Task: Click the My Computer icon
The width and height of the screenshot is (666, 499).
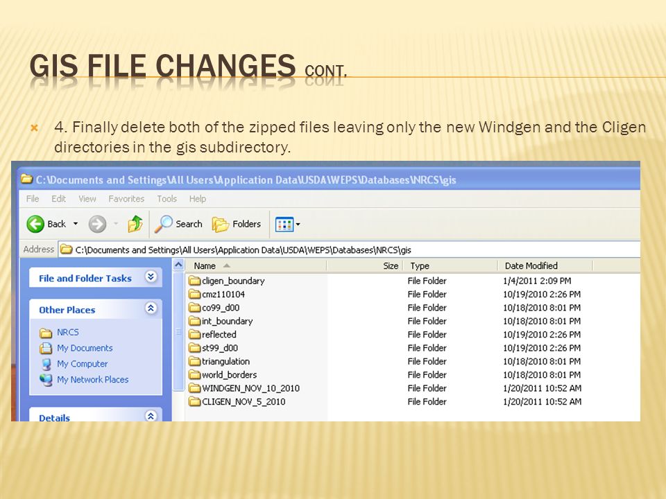Action: tap(46, 364)
